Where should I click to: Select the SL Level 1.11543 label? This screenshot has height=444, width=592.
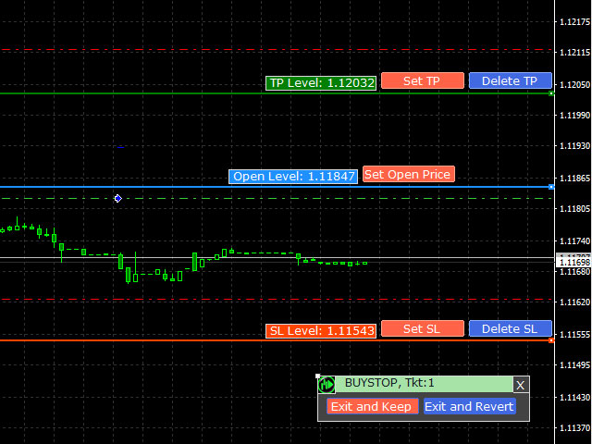[321, 331]
